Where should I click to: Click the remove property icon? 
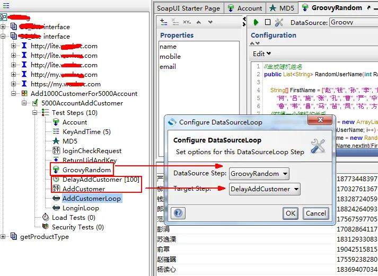pos(175,22)
